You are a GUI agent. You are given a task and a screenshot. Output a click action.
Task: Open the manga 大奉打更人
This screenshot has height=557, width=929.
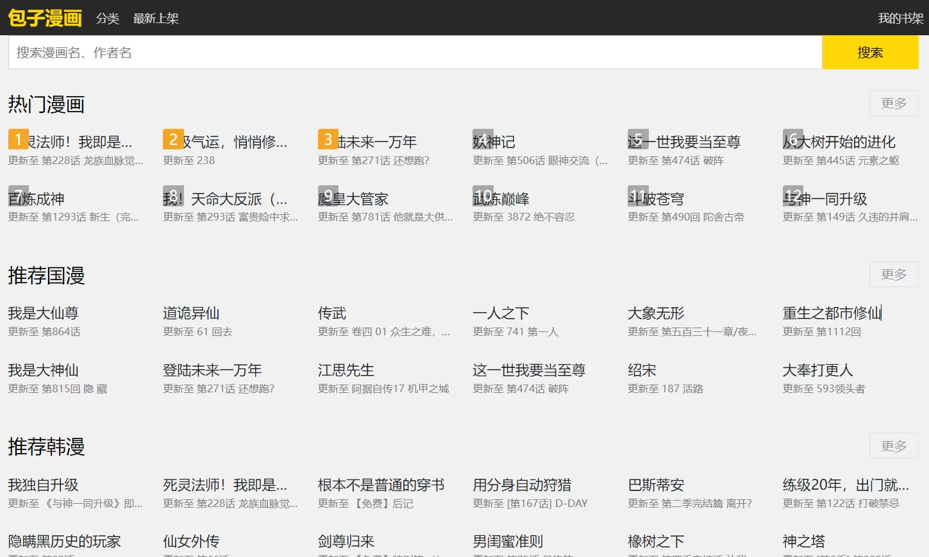point(817,370)
